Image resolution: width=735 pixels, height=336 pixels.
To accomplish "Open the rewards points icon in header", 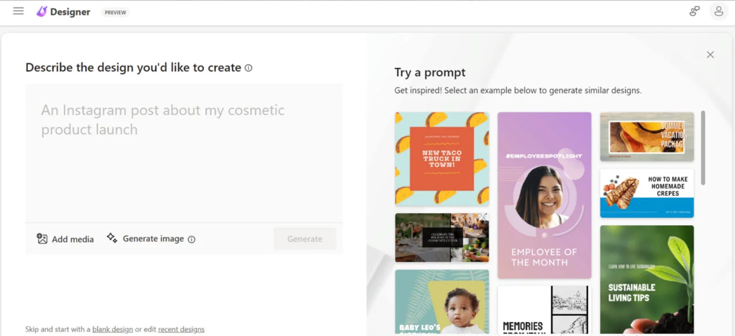I will [x=695, y=11].
